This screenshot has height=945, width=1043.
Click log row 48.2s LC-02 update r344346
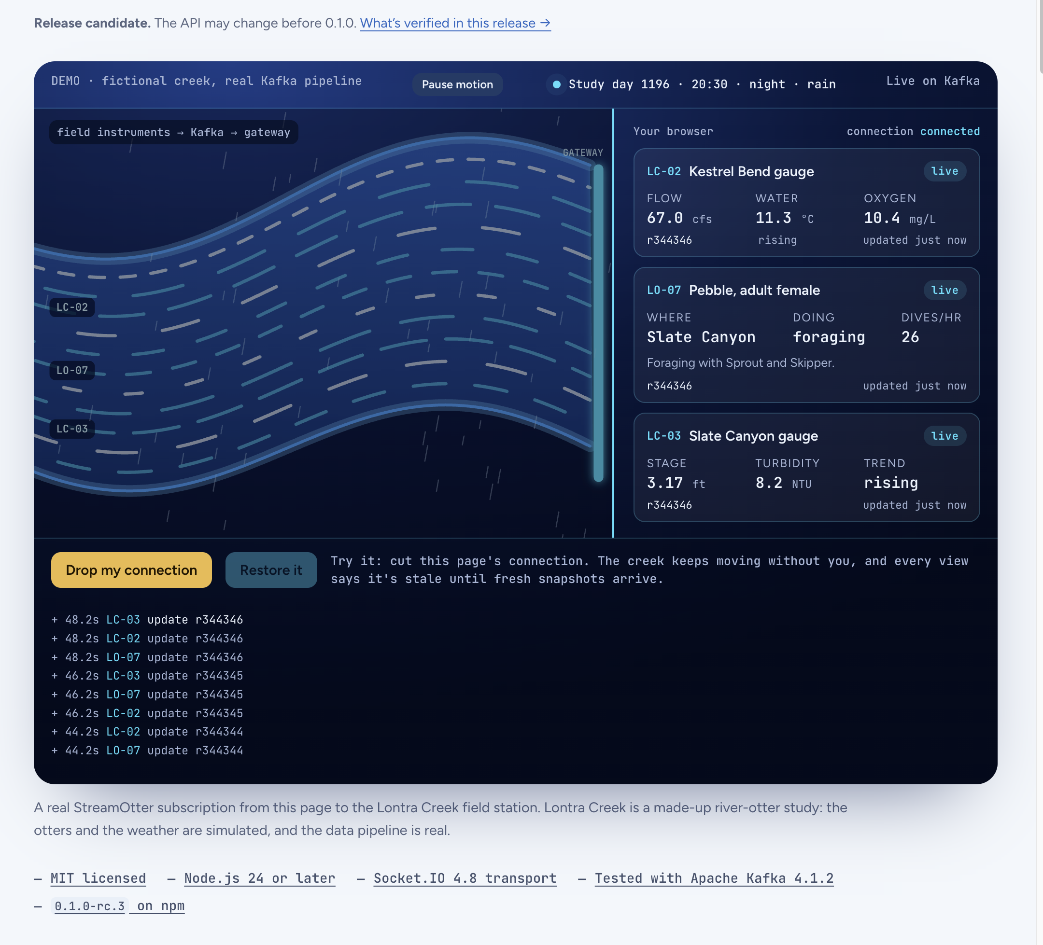[x=147, y=639]
